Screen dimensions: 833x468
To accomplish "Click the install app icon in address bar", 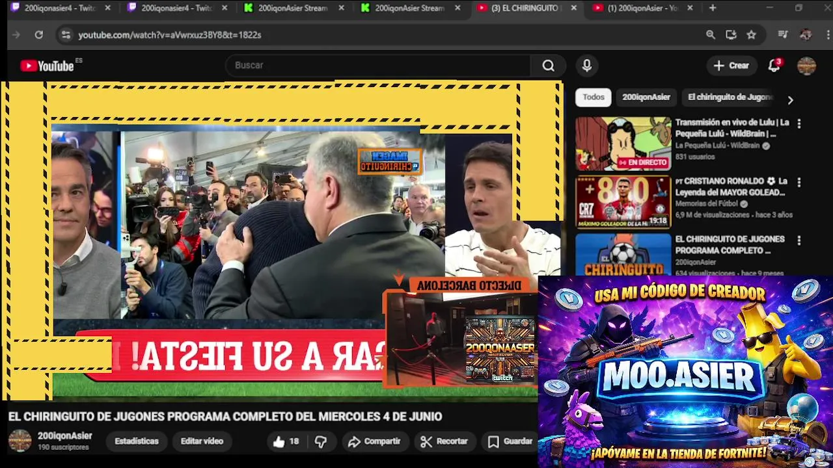I will (x=731, y=35).
